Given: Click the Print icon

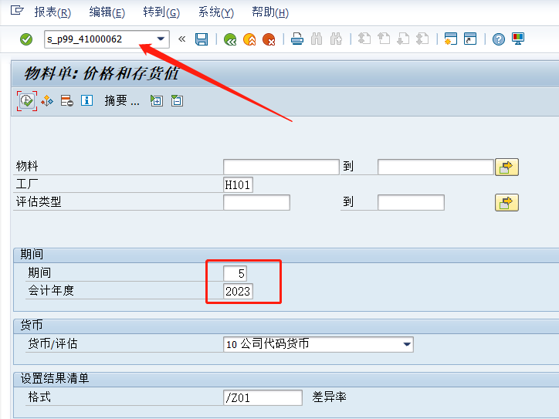Looking at the screenshot, I should click(x=297, y=39).
